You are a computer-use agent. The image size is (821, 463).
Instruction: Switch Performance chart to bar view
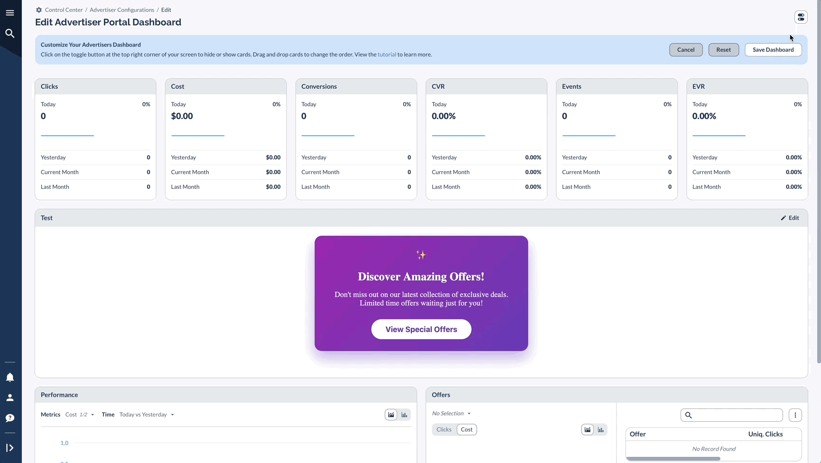pyautogui.click(x=404, y=415)
